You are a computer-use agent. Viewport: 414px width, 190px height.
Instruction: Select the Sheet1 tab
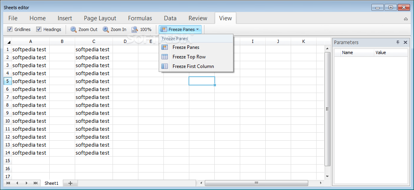click(51, 183)
